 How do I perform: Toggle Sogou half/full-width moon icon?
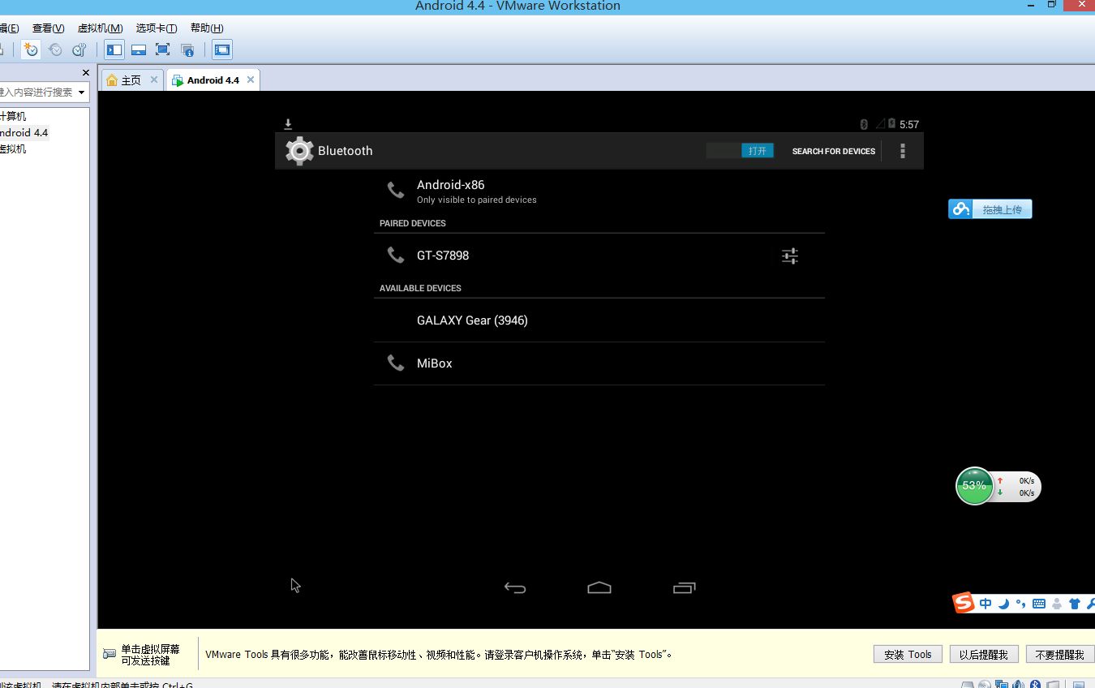1003,604
